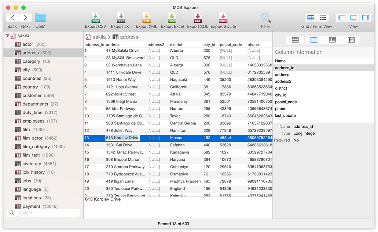Image resolution: width=378 pixels, height=232 pixels.
Task: Click the language table icon
Action: coord(18,189)
